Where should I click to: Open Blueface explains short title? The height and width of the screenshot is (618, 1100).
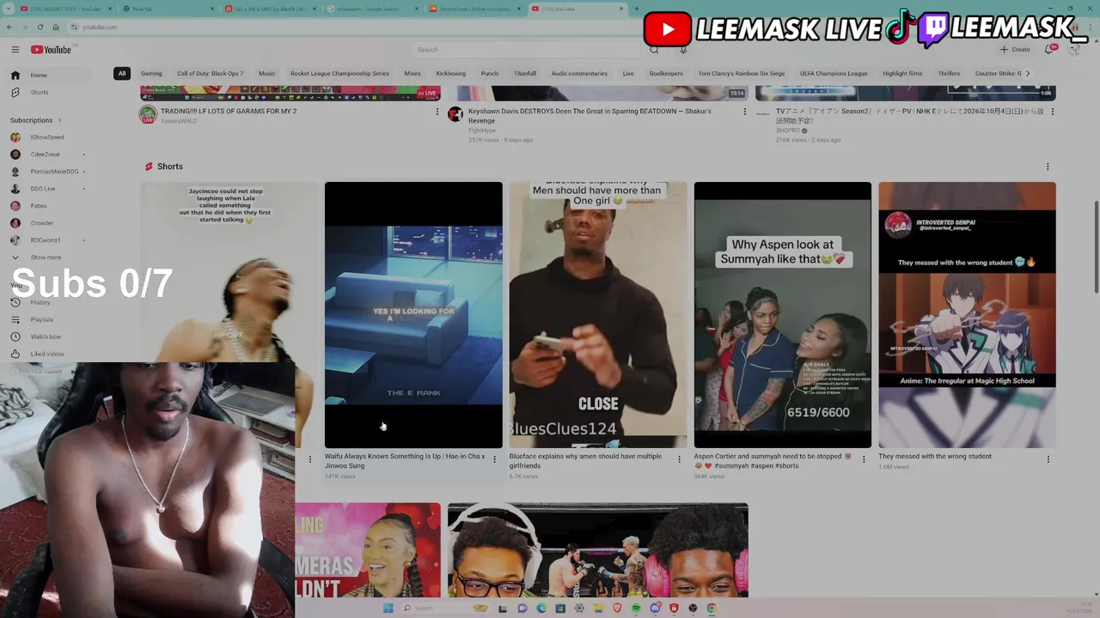pyautogui.click(x=585, y=461)
